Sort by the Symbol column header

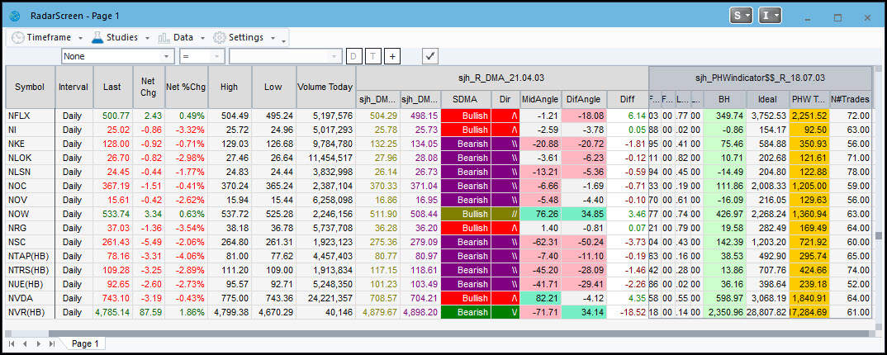click(x=30, y=87)
